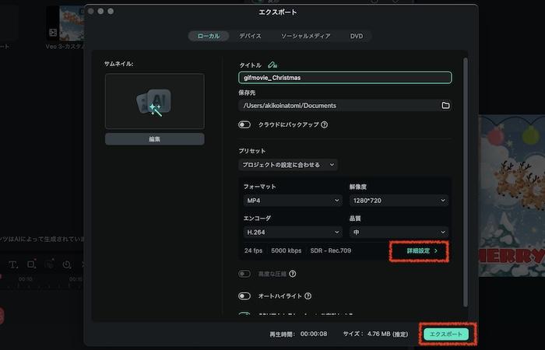This screenshot has width=545, height=350.
Task: Toggle the cloud backup switch
Action: (244, 124)
